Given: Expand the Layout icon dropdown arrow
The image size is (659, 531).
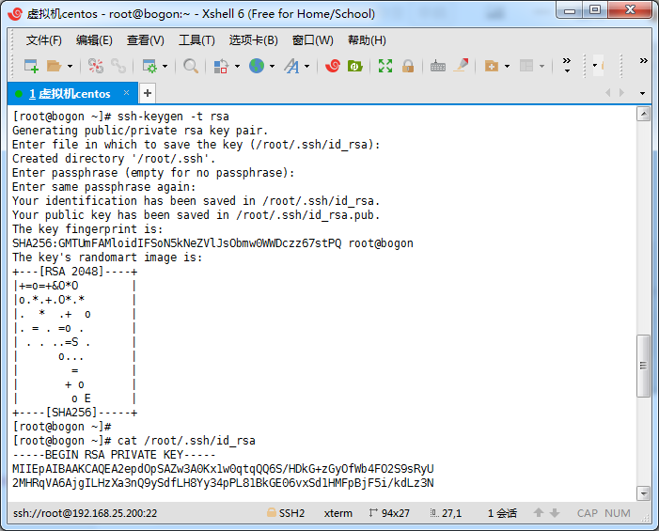Looking at the screenshot, I should pos(541,66).
